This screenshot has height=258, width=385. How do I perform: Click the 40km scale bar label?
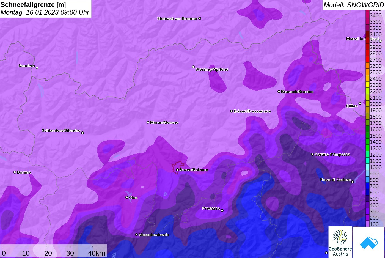[x=97, y=253]
